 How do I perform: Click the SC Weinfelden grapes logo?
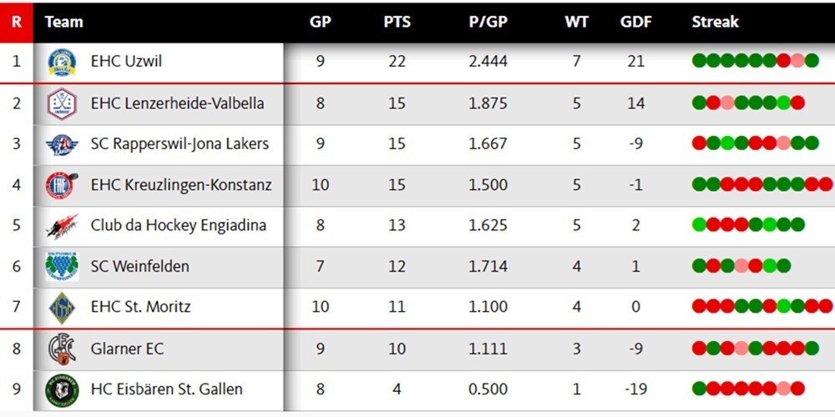62,266
